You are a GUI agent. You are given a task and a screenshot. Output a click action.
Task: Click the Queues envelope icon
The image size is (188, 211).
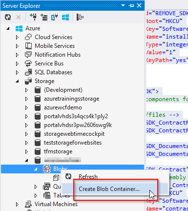point(47,187)
